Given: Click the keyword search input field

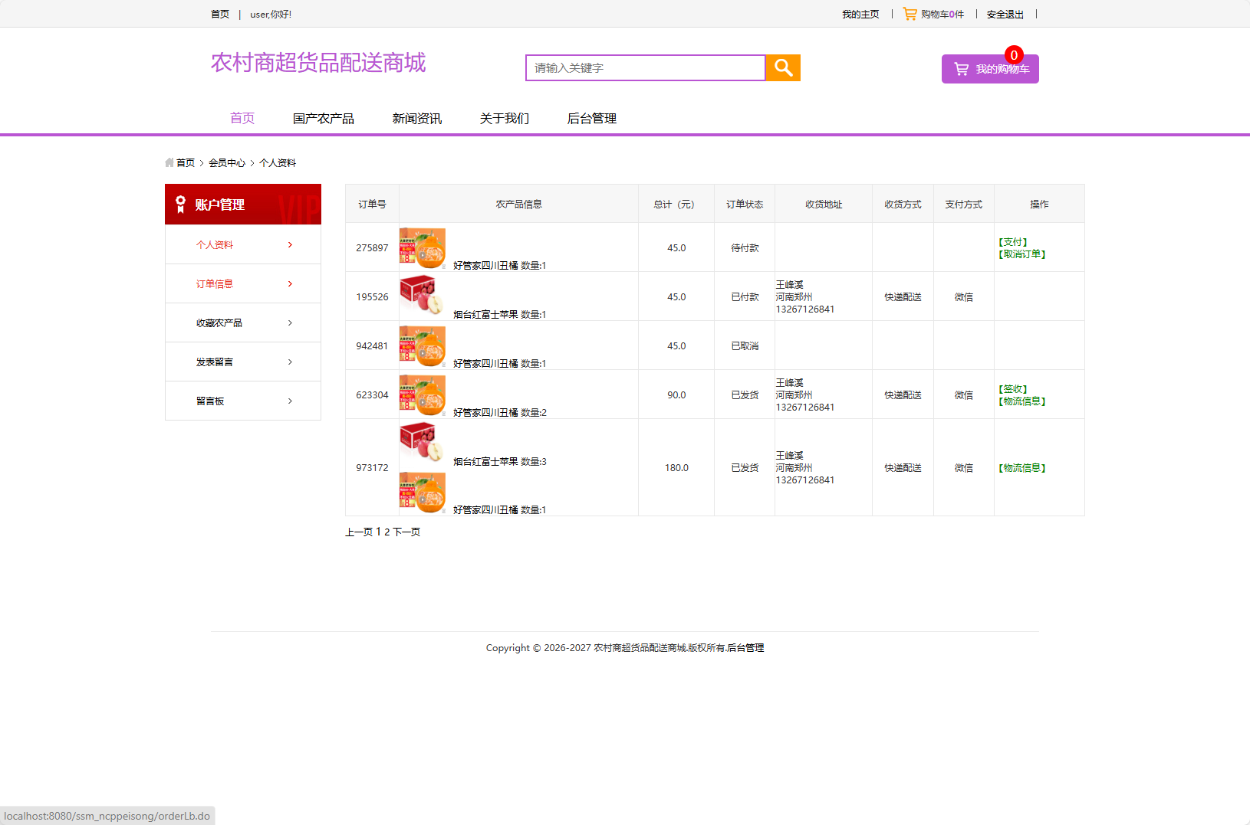Looking at the screenshot, I should click(644, 67).
